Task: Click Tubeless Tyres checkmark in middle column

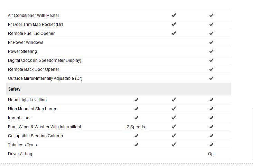Action: pyautogui.click(x=174, y=145)
